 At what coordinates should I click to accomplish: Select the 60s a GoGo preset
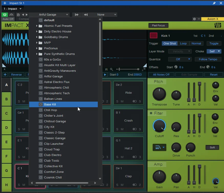(63, 59)
